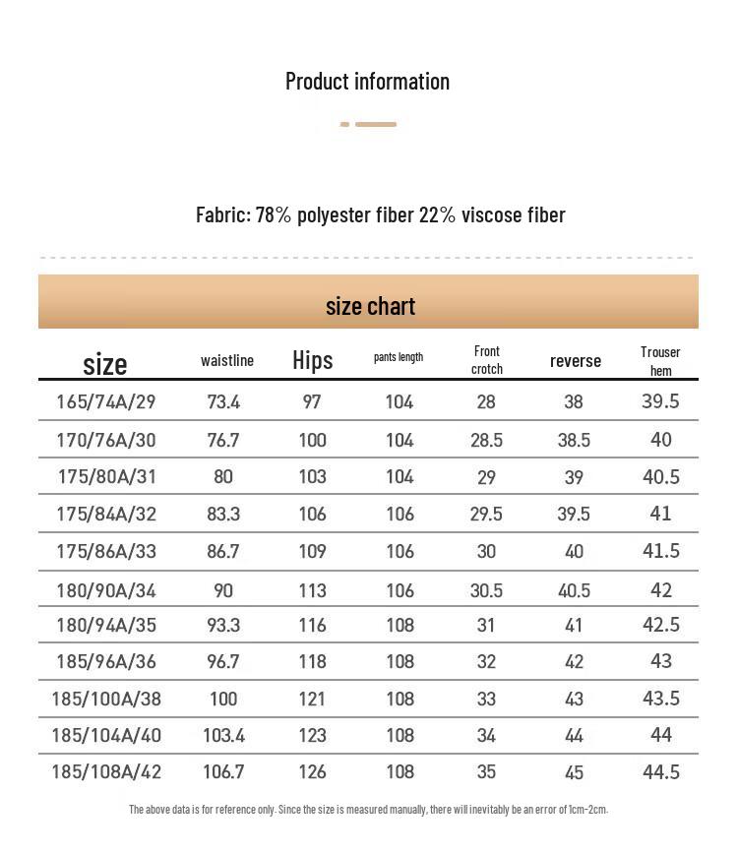The image size is (738, 854).
Task: Click the fabric composition text line
Action: pyautogui.click(x=380, y=214)
